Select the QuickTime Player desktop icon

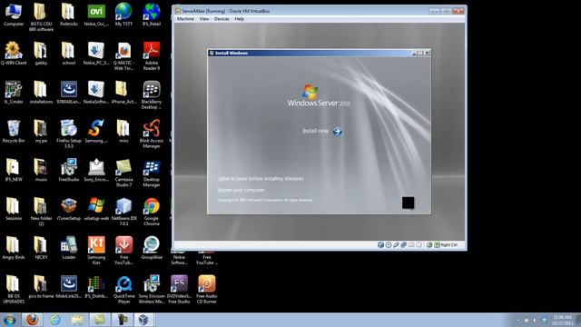tap(123, 290)
